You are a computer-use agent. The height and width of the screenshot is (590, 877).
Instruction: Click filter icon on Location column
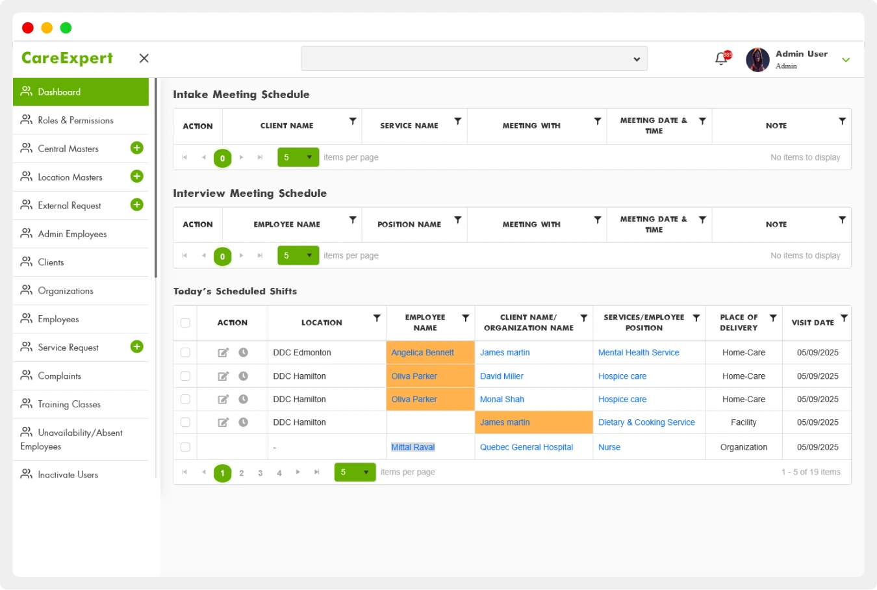click(377, 318)
